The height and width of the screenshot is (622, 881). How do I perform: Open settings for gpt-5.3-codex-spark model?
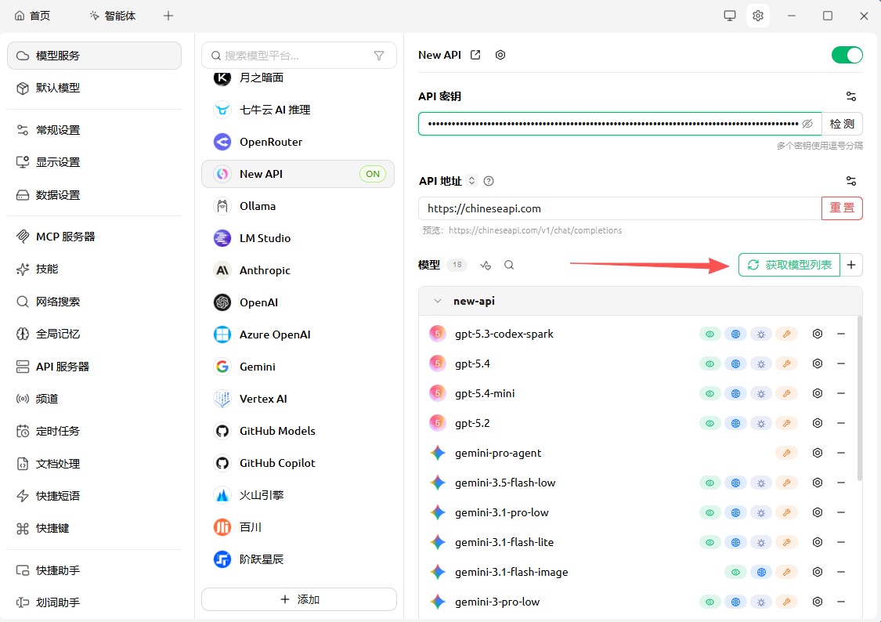coord(818,334)
